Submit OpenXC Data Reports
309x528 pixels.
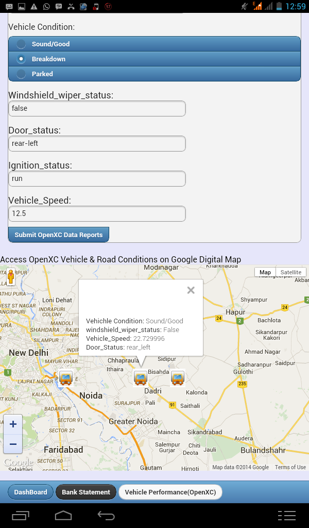[x=59, y=235]
